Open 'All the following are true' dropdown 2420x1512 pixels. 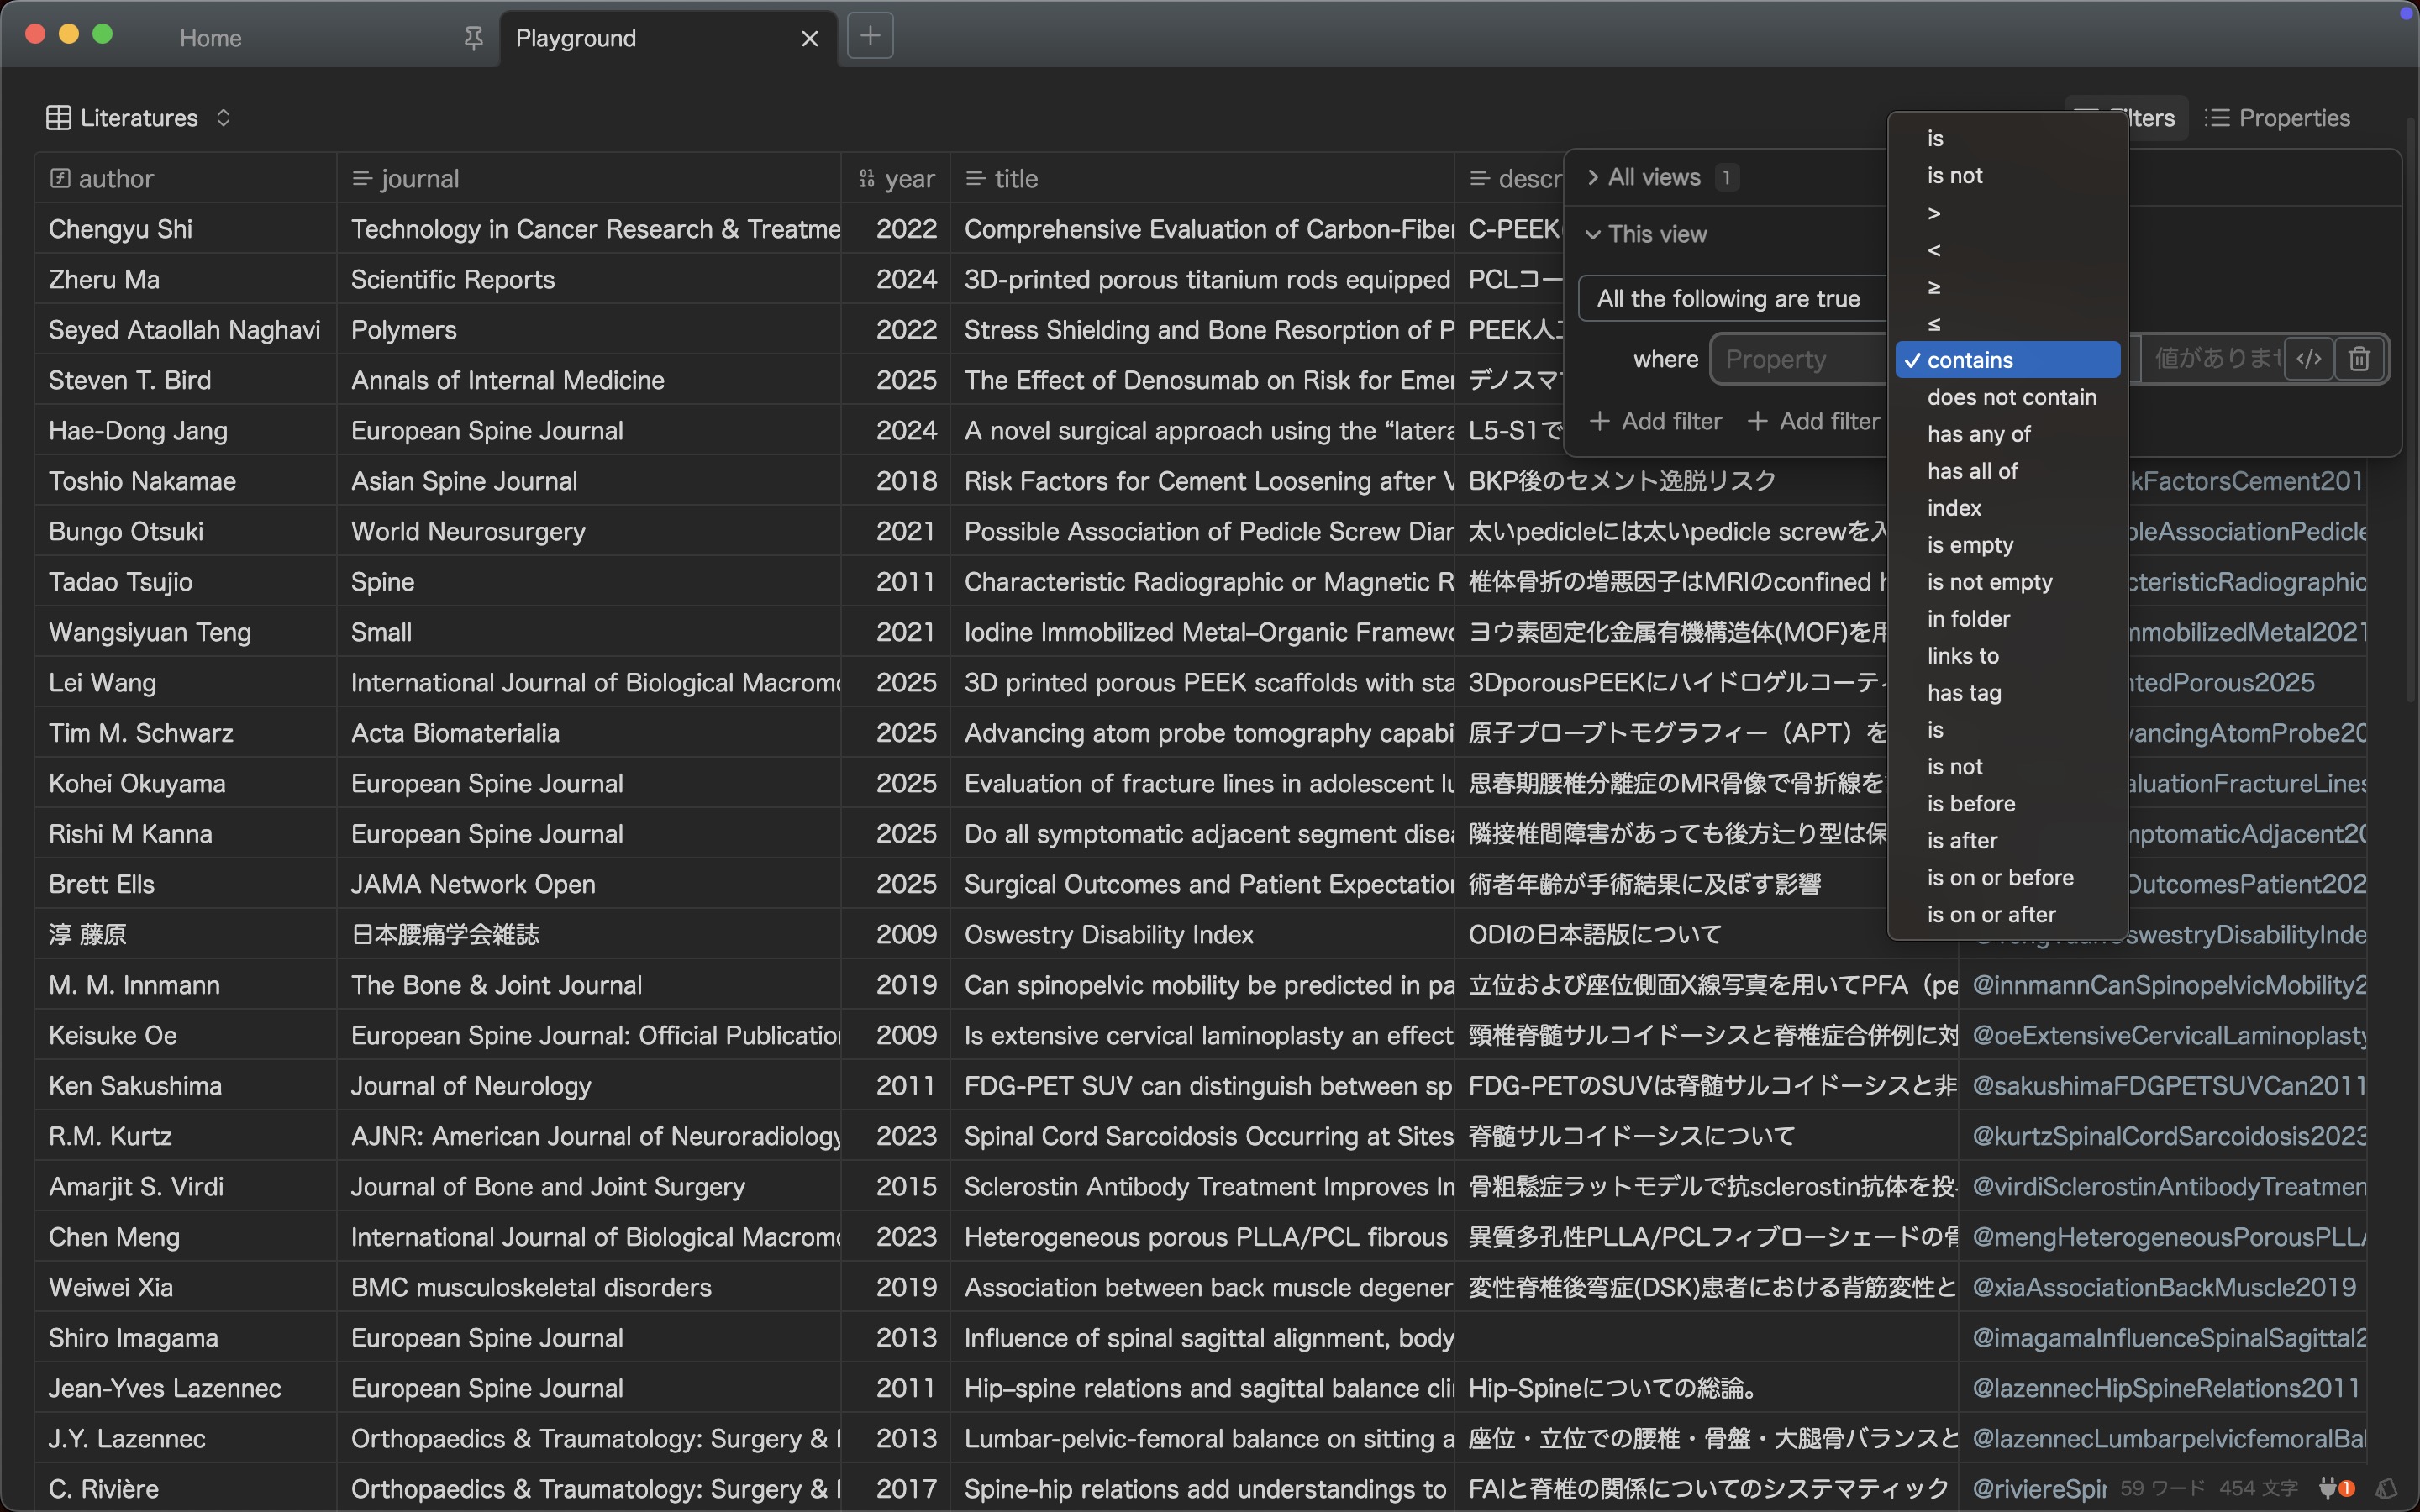coord(1728,298)
